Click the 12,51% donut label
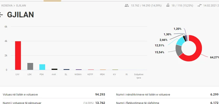The height and width of the screenshot is (104, 219). tap(159, 45)
